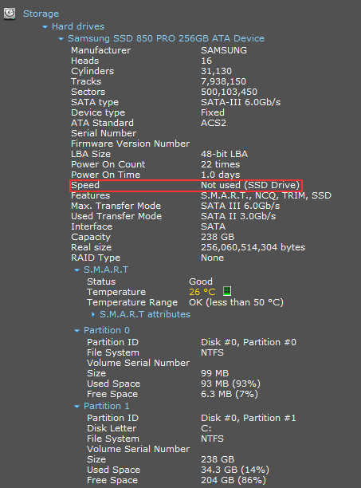
Task: Select the Device type value Fixed
Action: click(212, 112)
